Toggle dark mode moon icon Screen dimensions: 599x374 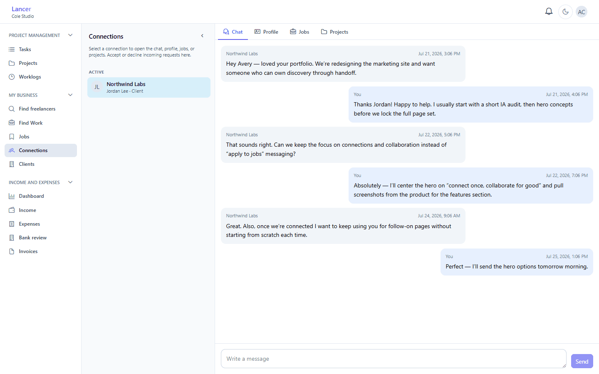tap(565, 12)
